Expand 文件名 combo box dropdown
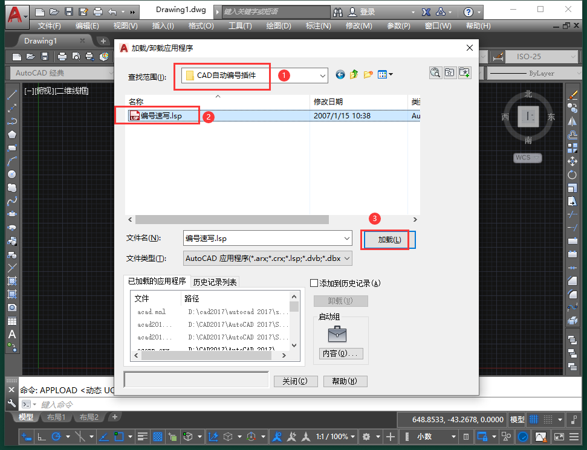587x450 pixels. (x=346, y=238)
